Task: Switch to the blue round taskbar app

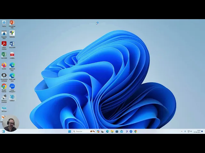Action: tap(131, 131)
